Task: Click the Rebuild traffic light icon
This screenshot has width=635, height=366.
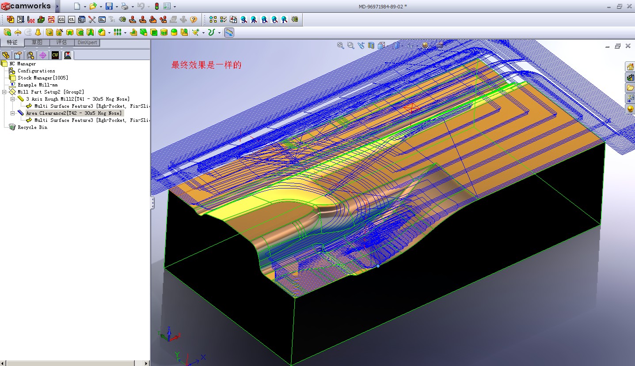Action: tap(157, 6)
